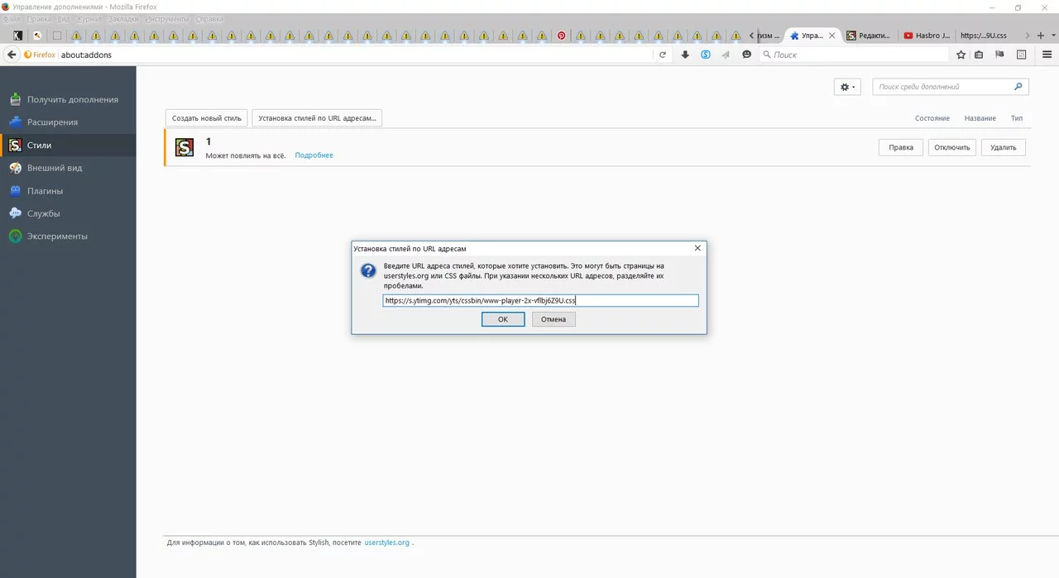Confirm the dialog with OK
This screenshot has height=578, width=1059.
(503, 319)
